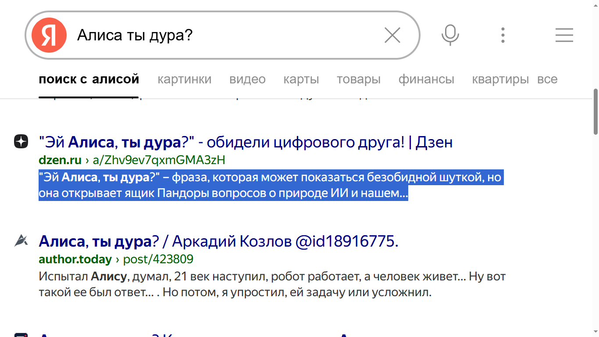Click the author.today favicon icon

pyautogui.click(x=21, y=240)
